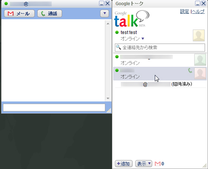The height and width of the screenshot is (169, 208).
Task: Open Gmail inbox icon showing 0 mails
Action: tap(159, 164)
